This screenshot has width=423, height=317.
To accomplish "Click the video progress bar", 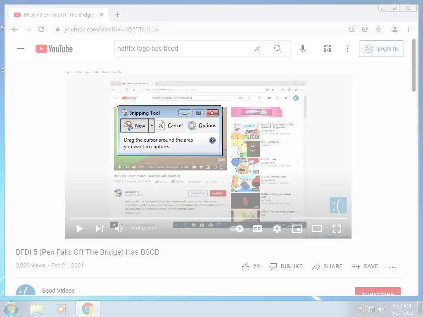I will (208, 218).
